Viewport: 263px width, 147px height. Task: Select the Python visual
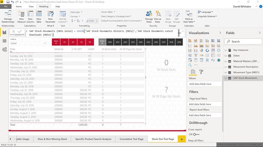(213, 60)
